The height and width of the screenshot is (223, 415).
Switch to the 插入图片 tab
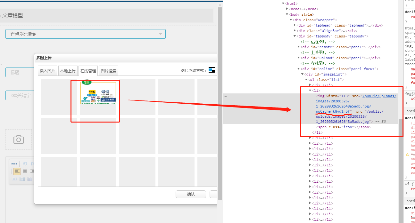tap(47, 71)
